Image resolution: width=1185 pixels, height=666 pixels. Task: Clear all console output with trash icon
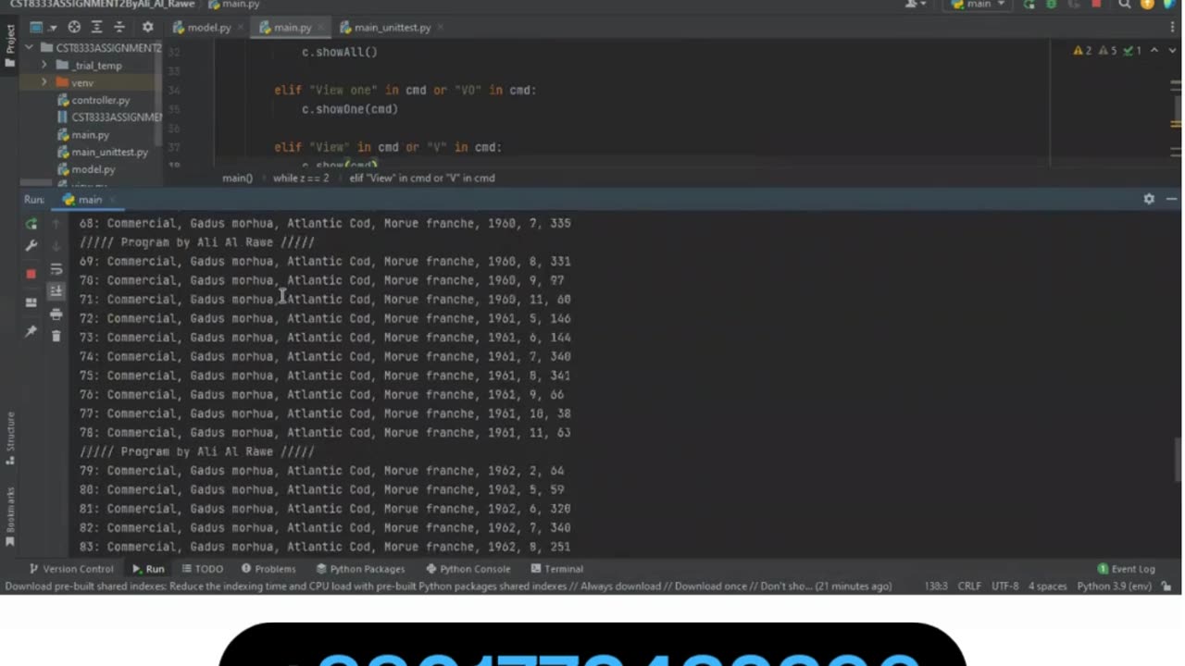[x=56, y=337]
